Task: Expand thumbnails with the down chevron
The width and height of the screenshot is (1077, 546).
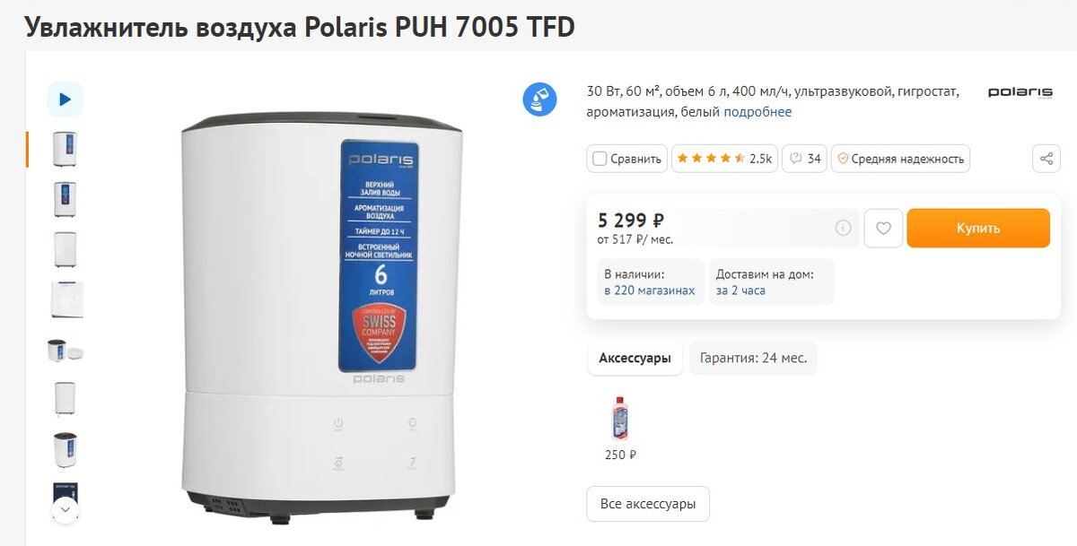Action: 65,509
